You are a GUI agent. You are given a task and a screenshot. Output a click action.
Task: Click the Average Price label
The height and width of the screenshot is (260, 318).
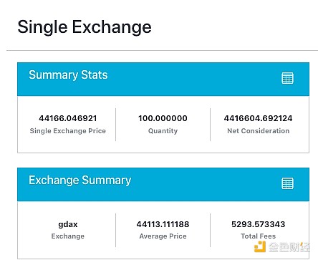[163, 236]
